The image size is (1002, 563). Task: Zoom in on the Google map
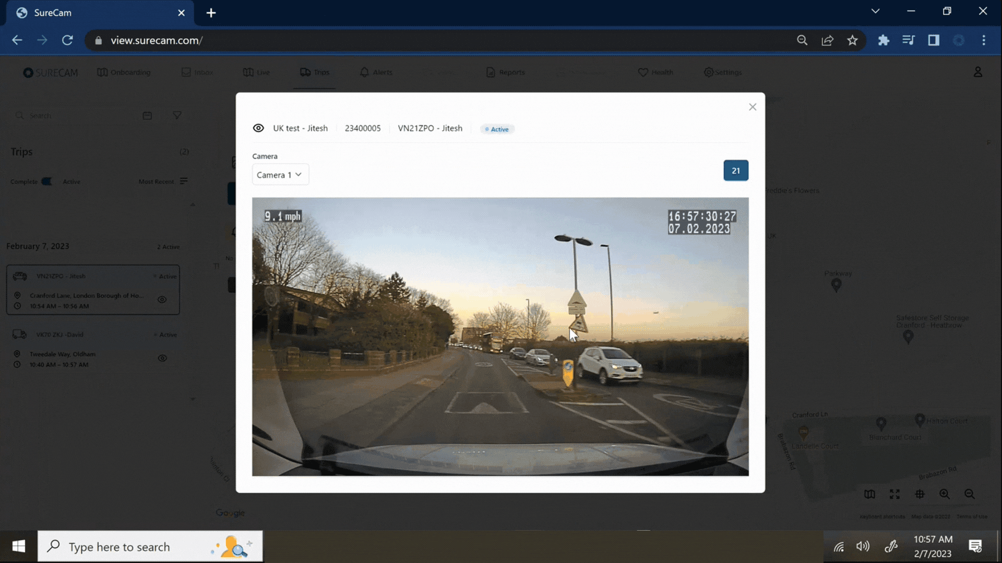point(945,494)
